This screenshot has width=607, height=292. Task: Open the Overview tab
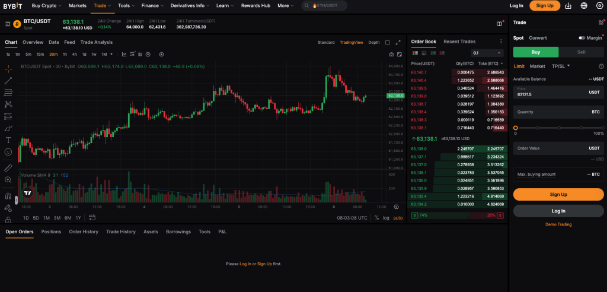pyautogui.click(x=33, y=42)
